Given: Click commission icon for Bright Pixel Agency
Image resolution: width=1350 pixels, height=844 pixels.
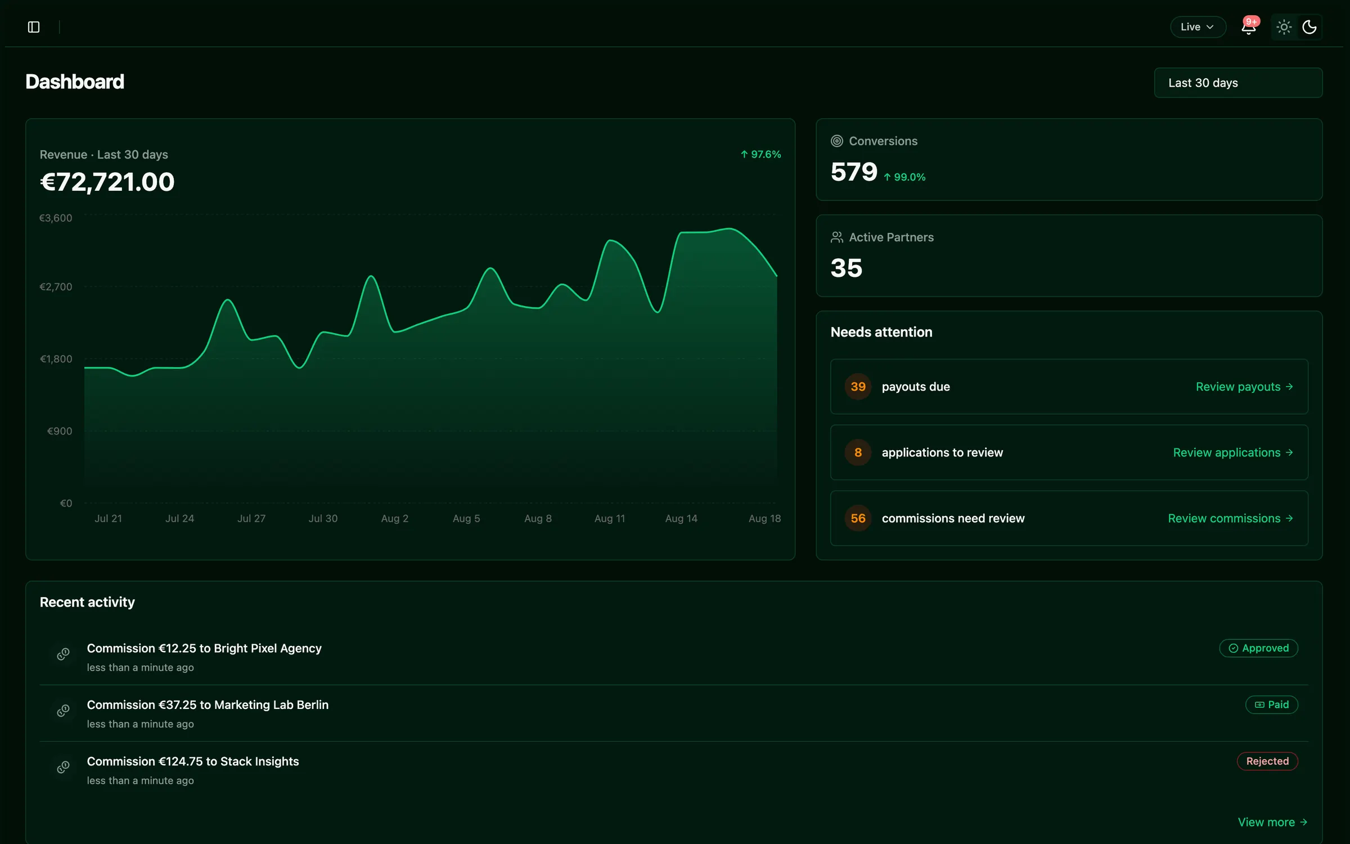Looking at the screenshot, I should coord(63,654).
